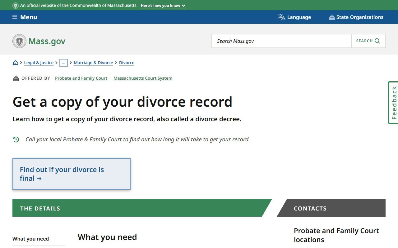Focus the Search Mass.gov input field

281,41
